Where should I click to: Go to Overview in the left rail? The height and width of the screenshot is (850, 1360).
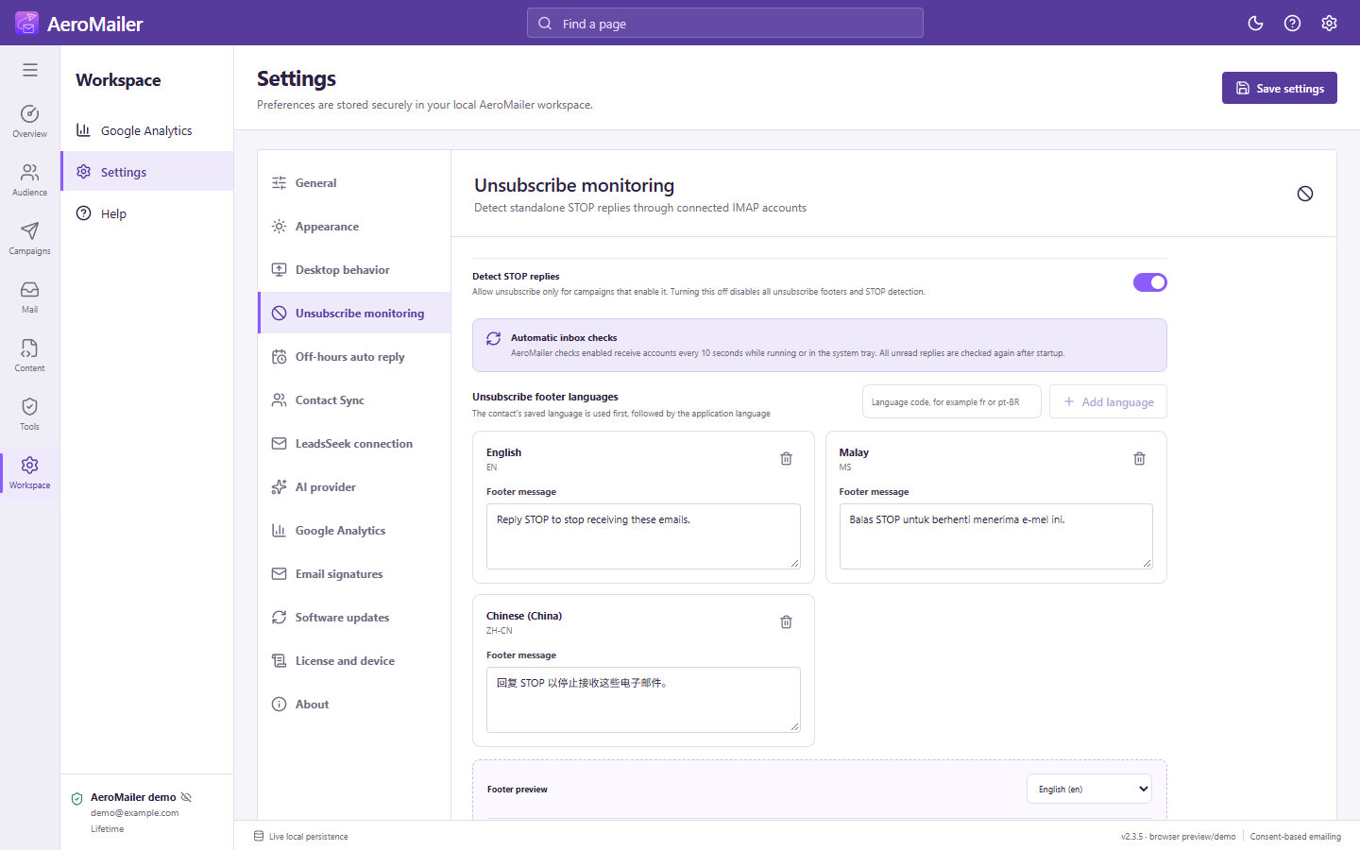(30, 122)
